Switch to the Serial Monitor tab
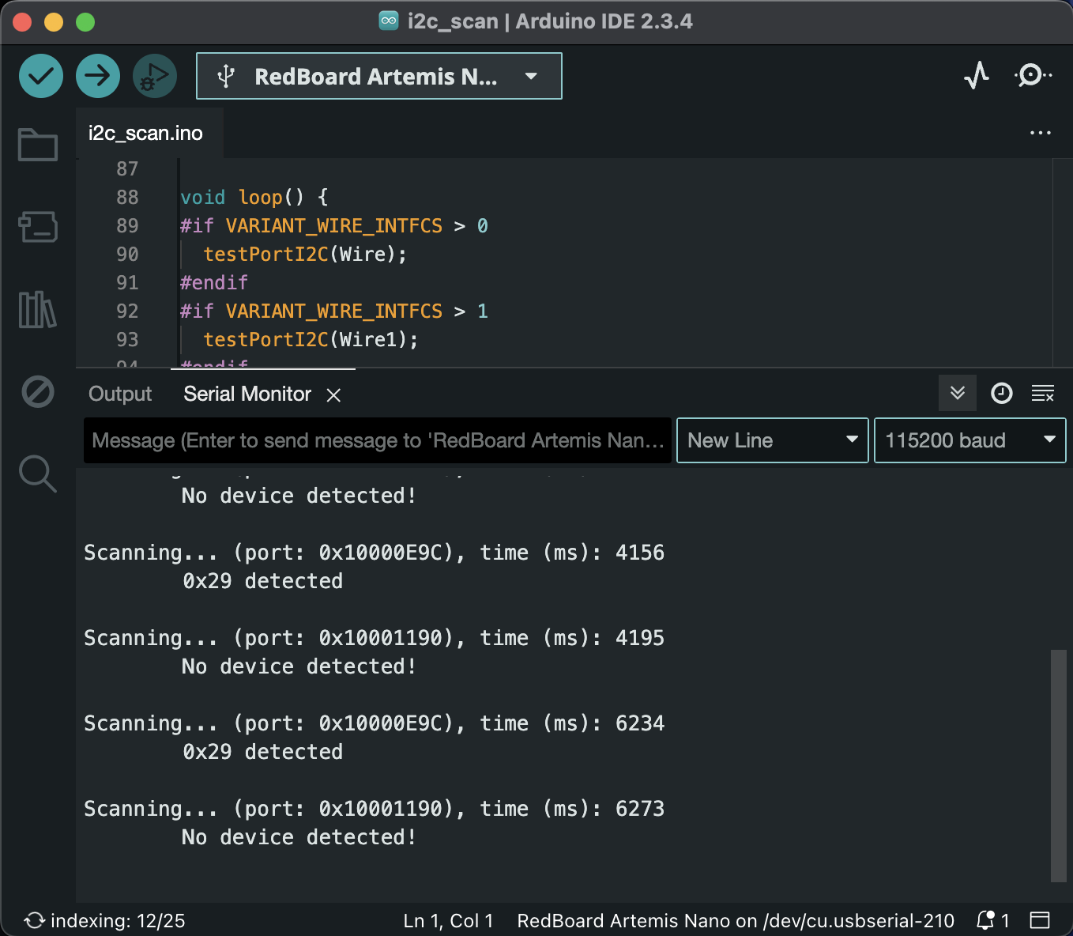This screenshot has height=936, width=1073. coord(247,394)
